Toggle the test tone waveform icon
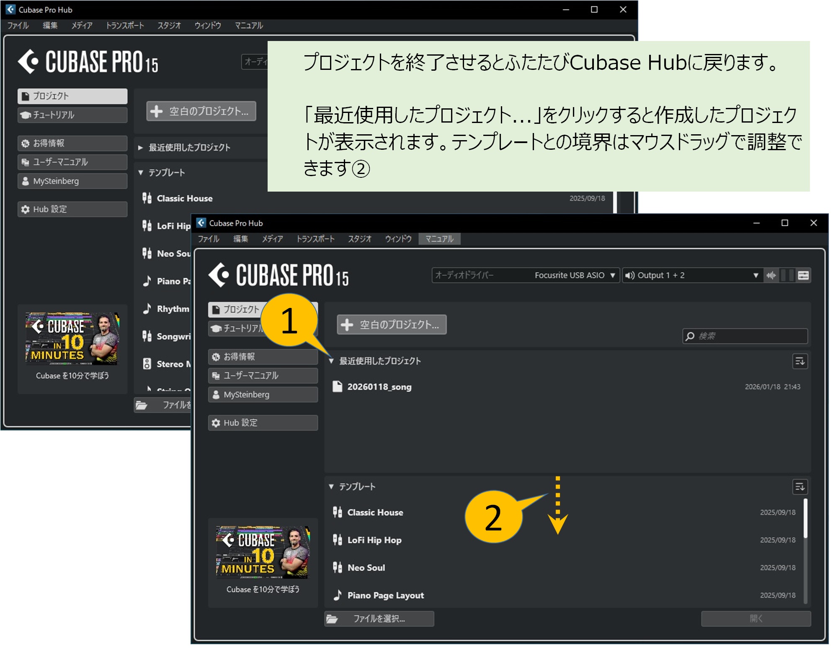Image resolution: width=838 pixels, height=648 pixels. pyautogui.click(x=772, y=275)
